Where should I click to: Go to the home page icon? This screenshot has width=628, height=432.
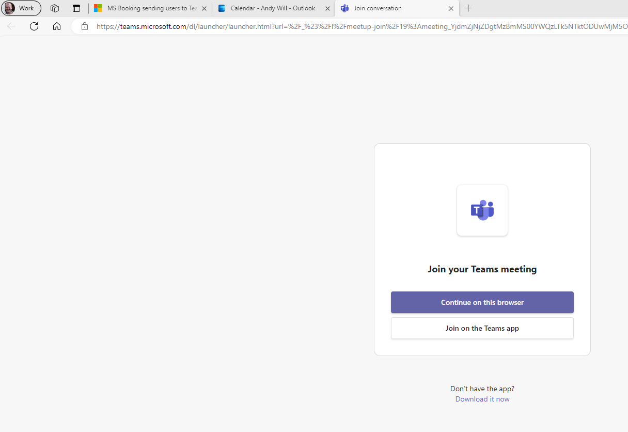point(57,26)
